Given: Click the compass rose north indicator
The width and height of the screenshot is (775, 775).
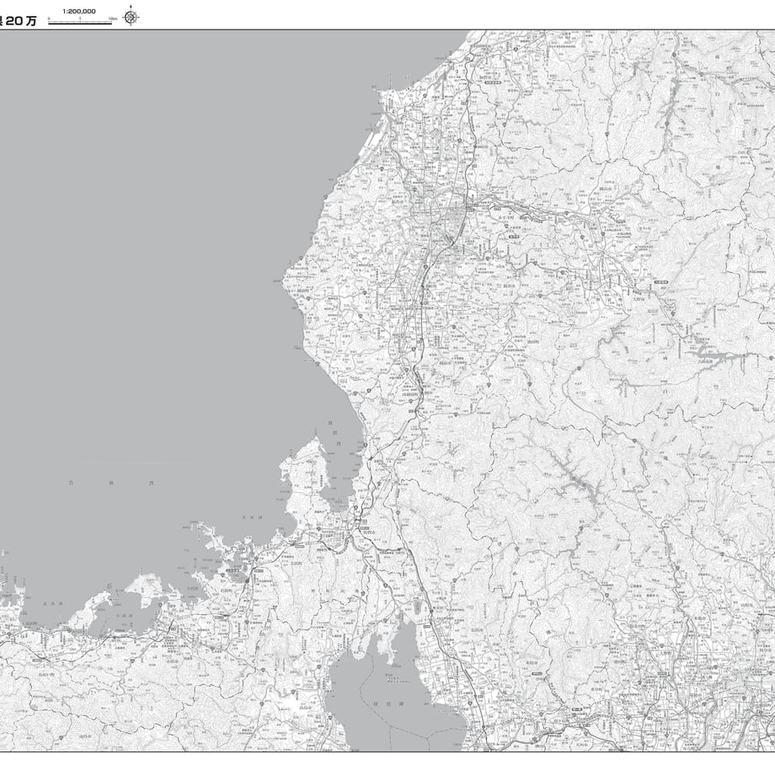Looking at the screenshot, I should [131, 17].
